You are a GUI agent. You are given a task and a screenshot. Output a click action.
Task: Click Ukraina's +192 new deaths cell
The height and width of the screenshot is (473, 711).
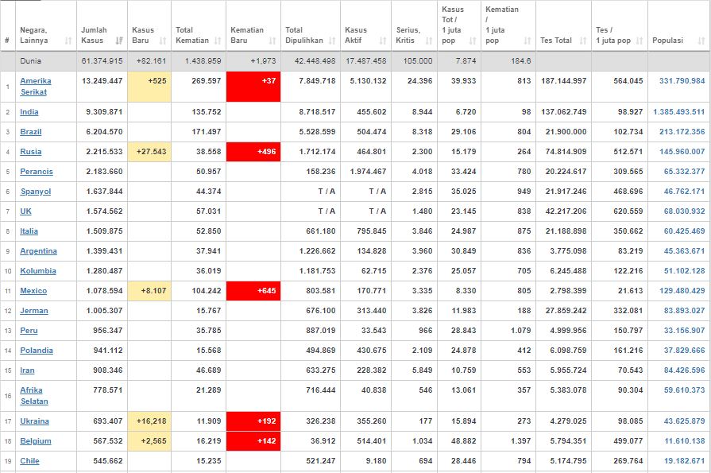pos(253,421)
